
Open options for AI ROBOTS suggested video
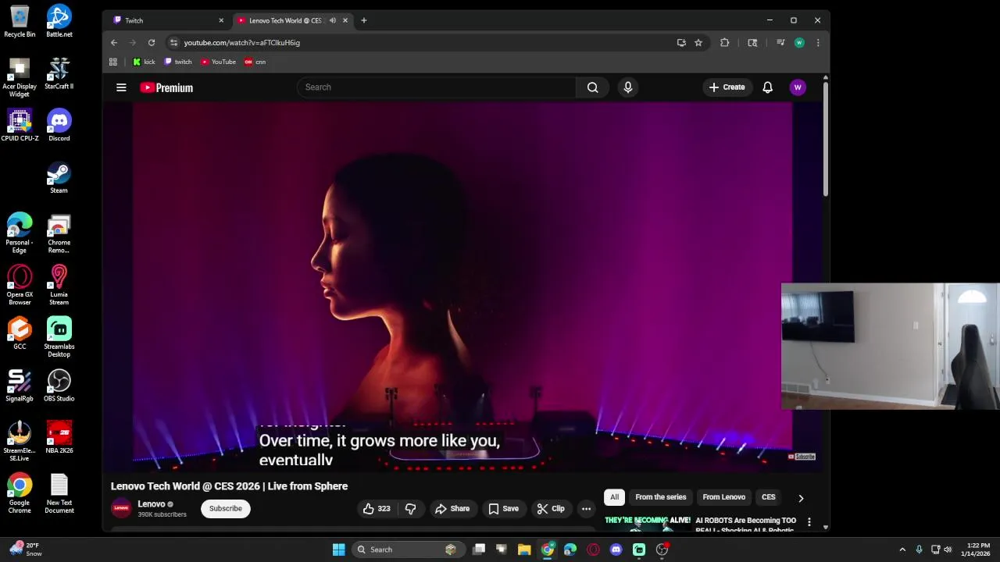pyautogui.click(x=809, y=521)
